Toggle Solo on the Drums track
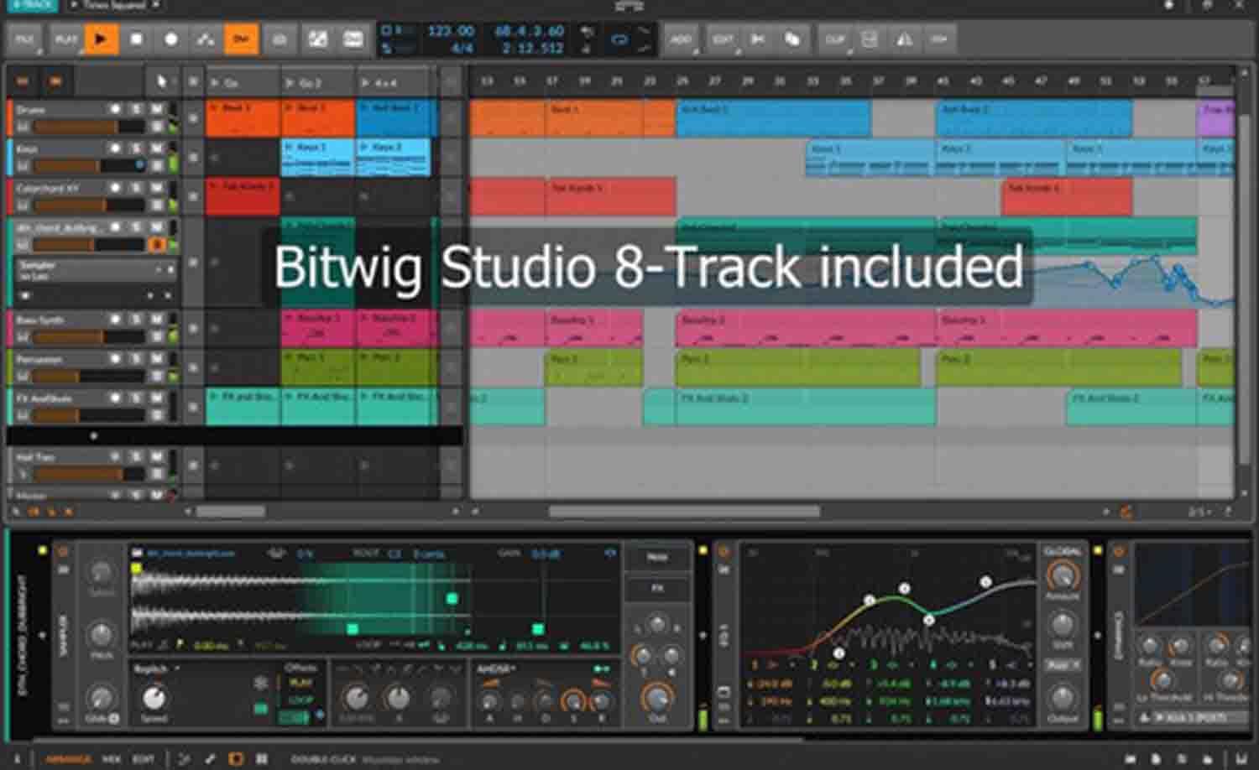1259x770 pixels. pyautogui.click(x=137, y=109)
